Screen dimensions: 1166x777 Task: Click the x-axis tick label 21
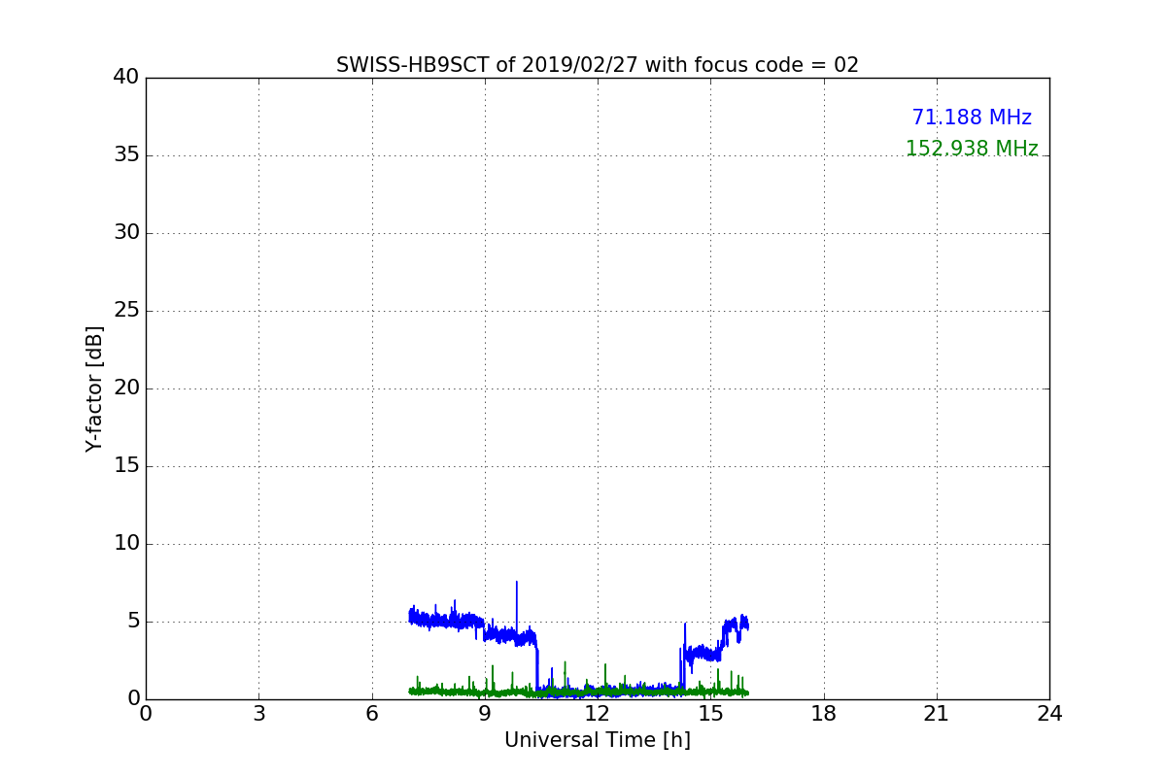937,714
